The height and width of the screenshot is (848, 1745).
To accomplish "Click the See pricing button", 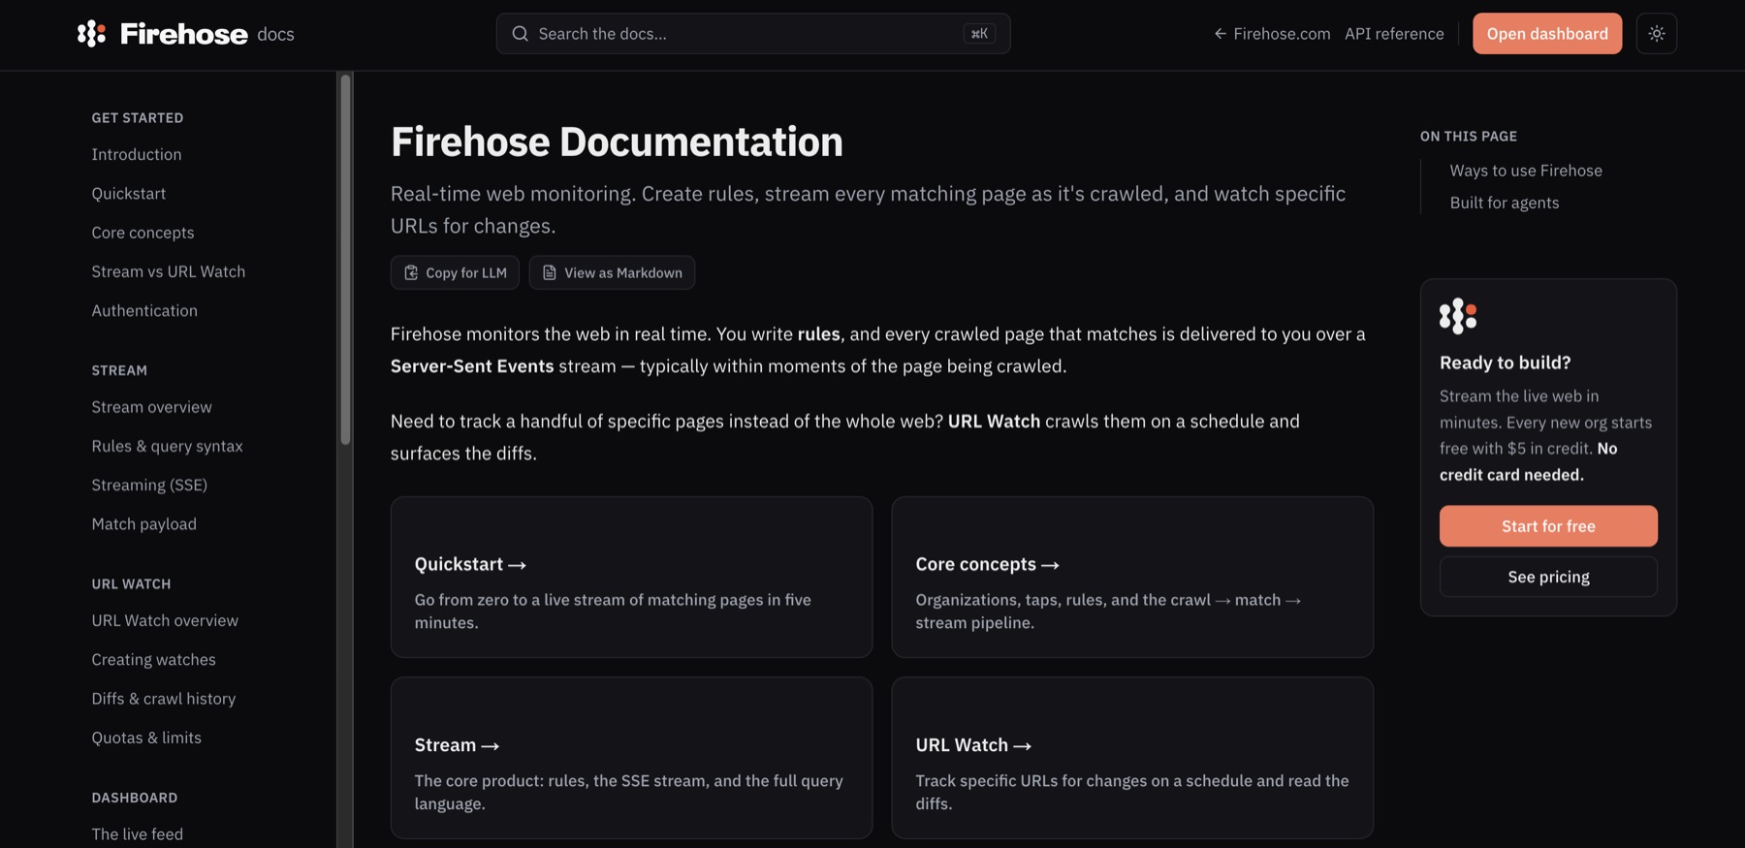I will [x=1548, y=577].
